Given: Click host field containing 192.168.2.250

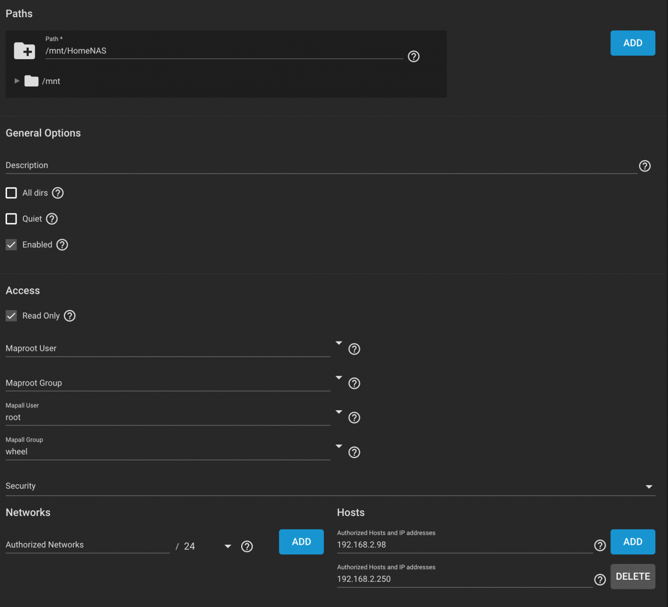Looking at the screenshot, I should [464, 579].
